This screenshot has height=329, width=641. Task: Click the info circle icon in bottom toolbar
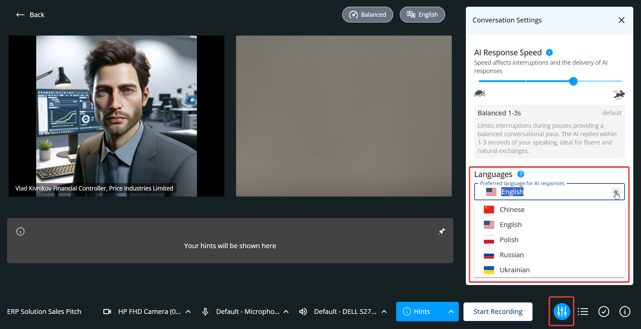click(x=625, y=312)
